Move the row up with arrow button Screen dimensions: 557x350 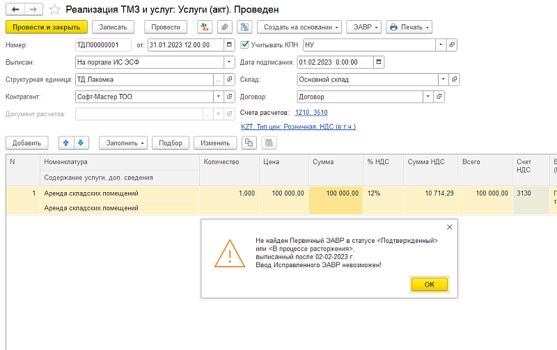coord(66,143)
